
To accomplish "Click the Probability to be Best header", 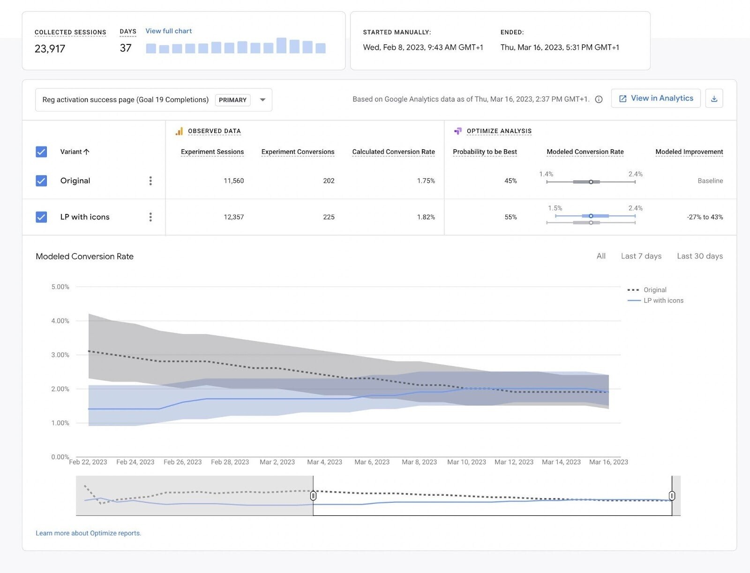I will 485,152.
